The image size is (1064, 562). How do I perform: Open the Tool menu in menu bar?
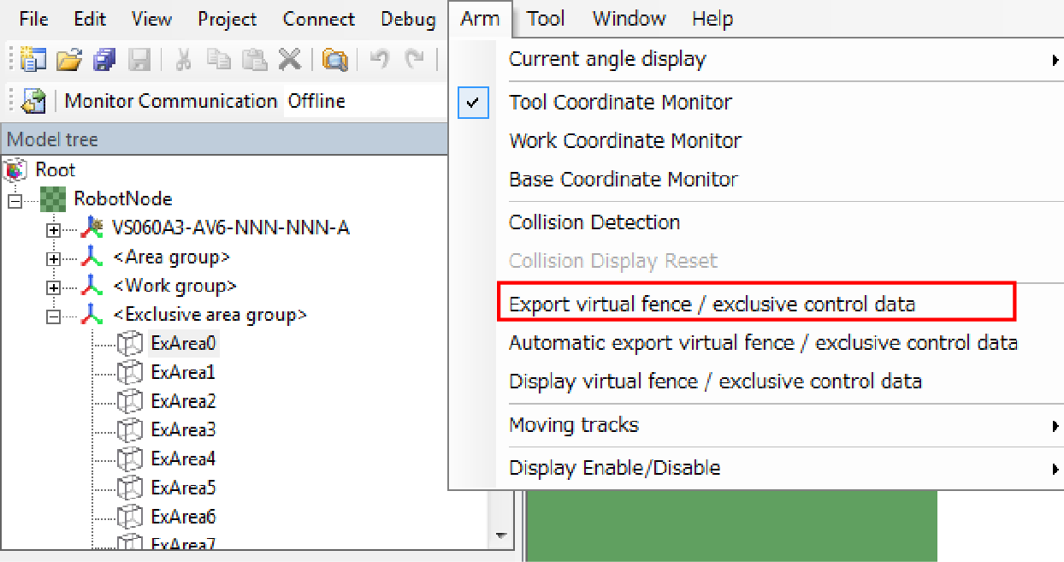[x=545, y=19]
